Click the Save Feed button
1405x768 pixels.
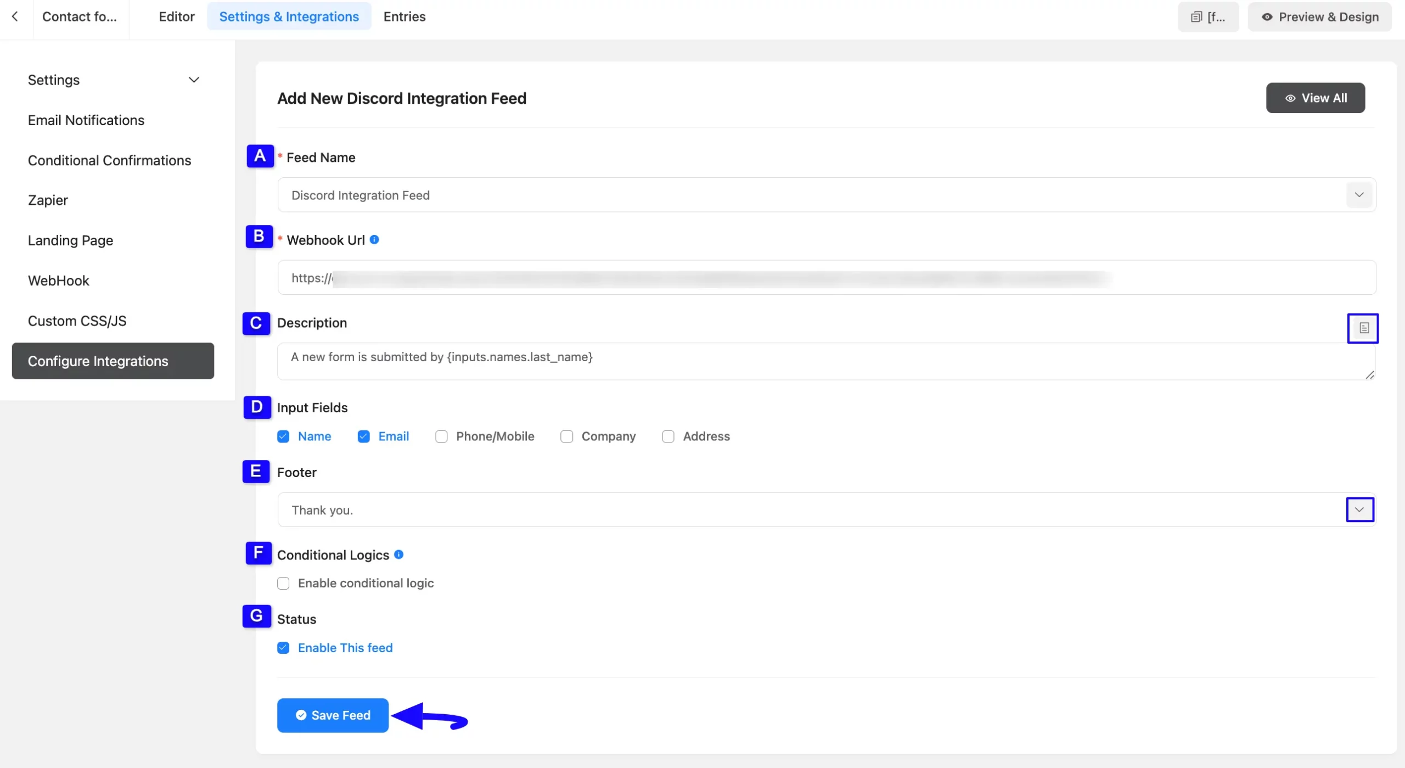(x=333, y=715)
